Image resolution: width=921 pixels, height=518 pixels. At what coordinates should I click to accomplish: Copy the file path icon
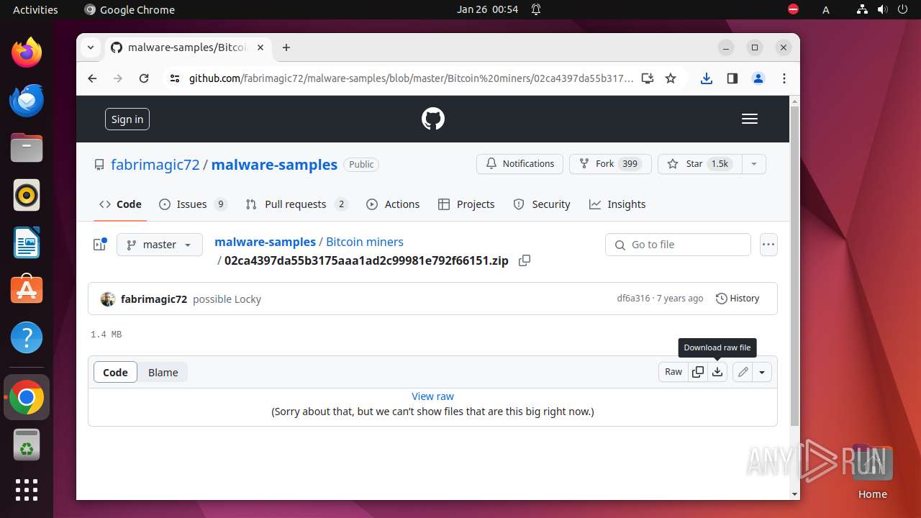(525, 260)
